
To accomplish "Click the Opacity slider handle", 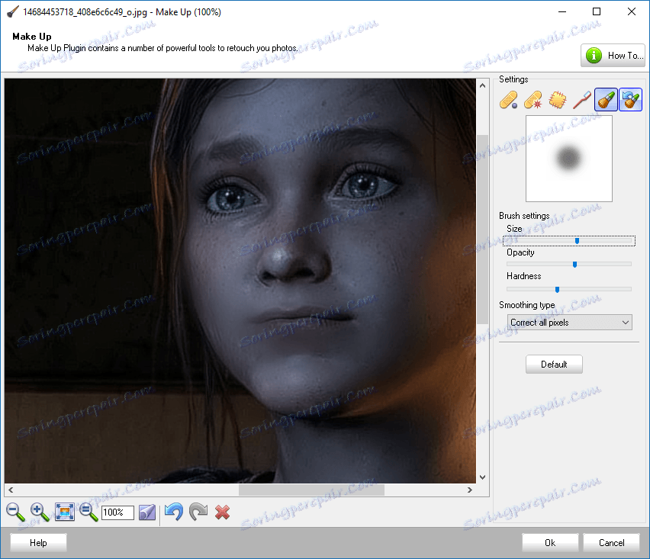I will click(x=574, y=265).
